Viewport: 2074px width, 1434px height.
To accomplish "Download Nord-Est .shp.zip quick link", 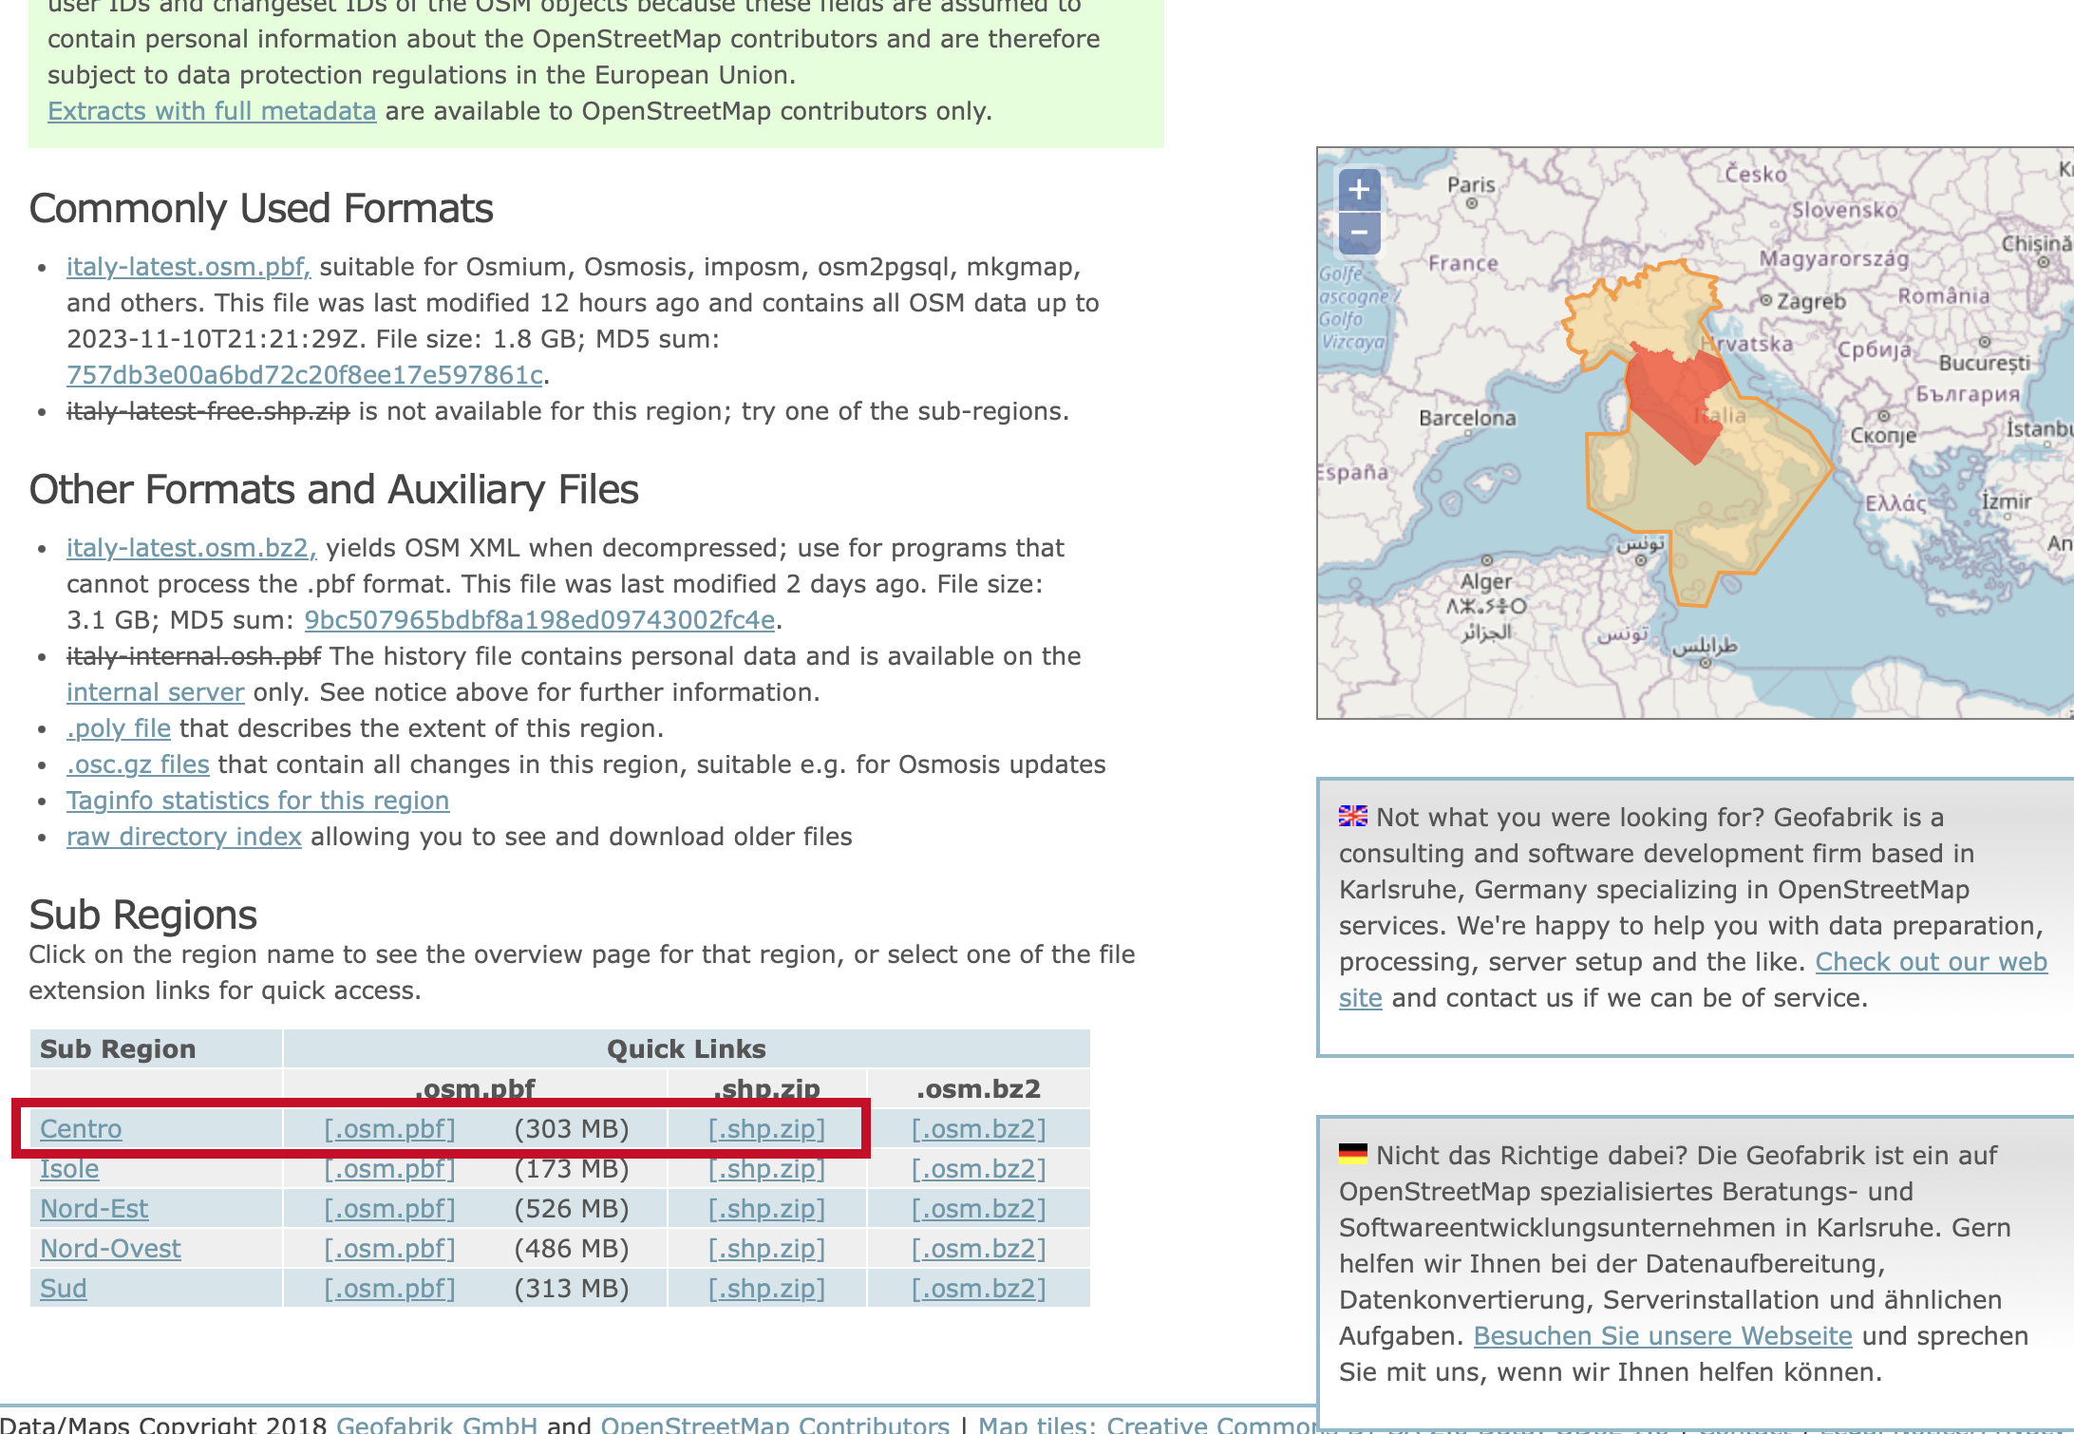I will [x=766, y=1209].
